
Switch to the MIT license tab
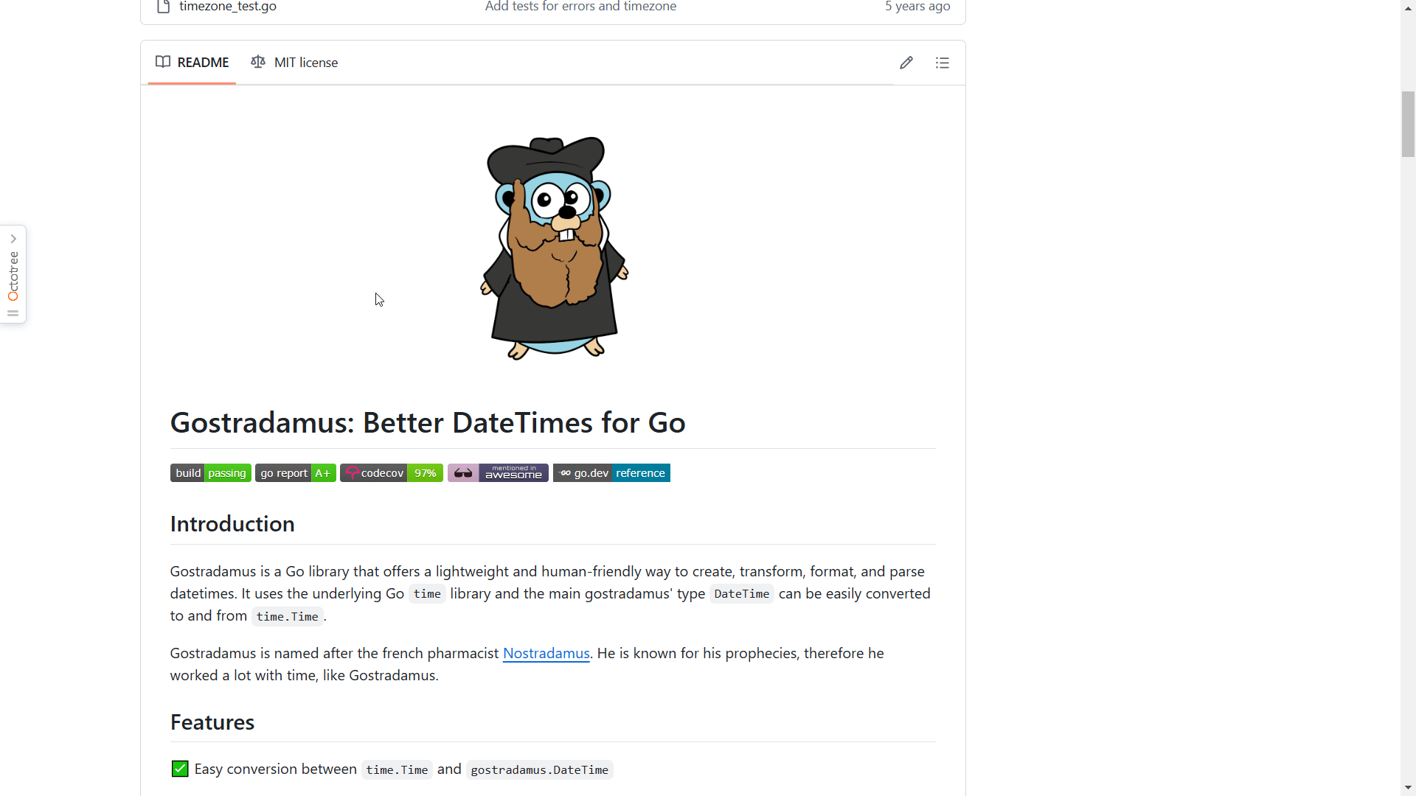294,63
